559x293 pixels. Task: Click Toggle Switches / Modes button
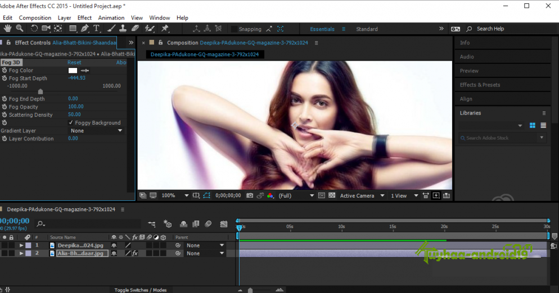[141, 290]
